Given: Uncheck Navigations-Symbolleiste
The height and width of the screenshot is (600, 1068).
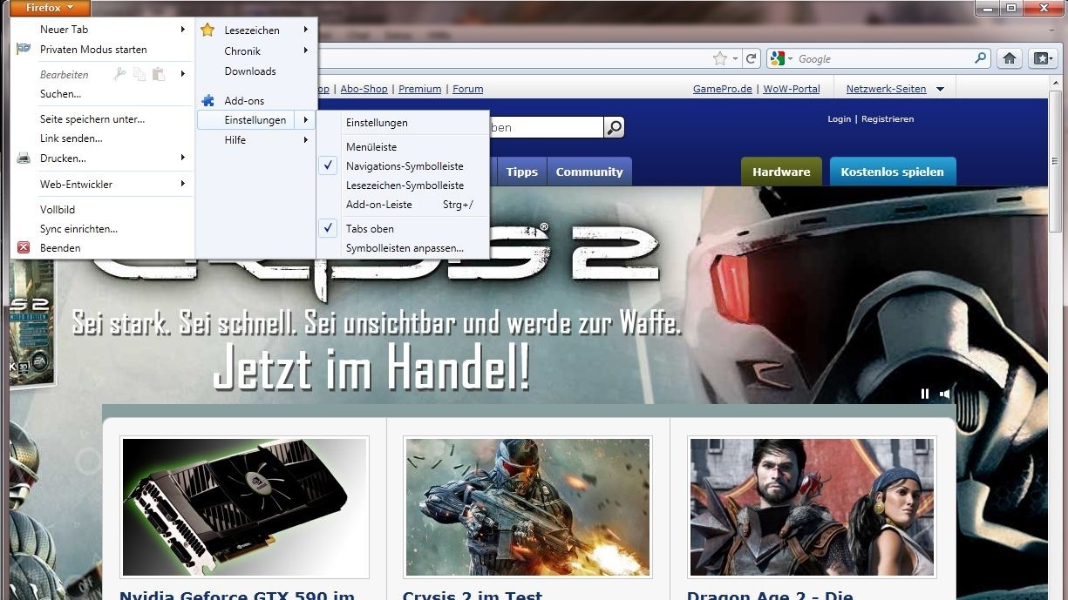Looking at the screenshot, I should pyautogui.click(x=403, y=165).
